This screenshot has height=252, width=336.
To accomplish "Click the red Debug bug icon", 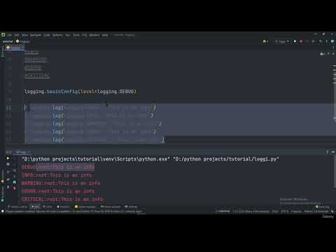I will [x=301, y=41].
